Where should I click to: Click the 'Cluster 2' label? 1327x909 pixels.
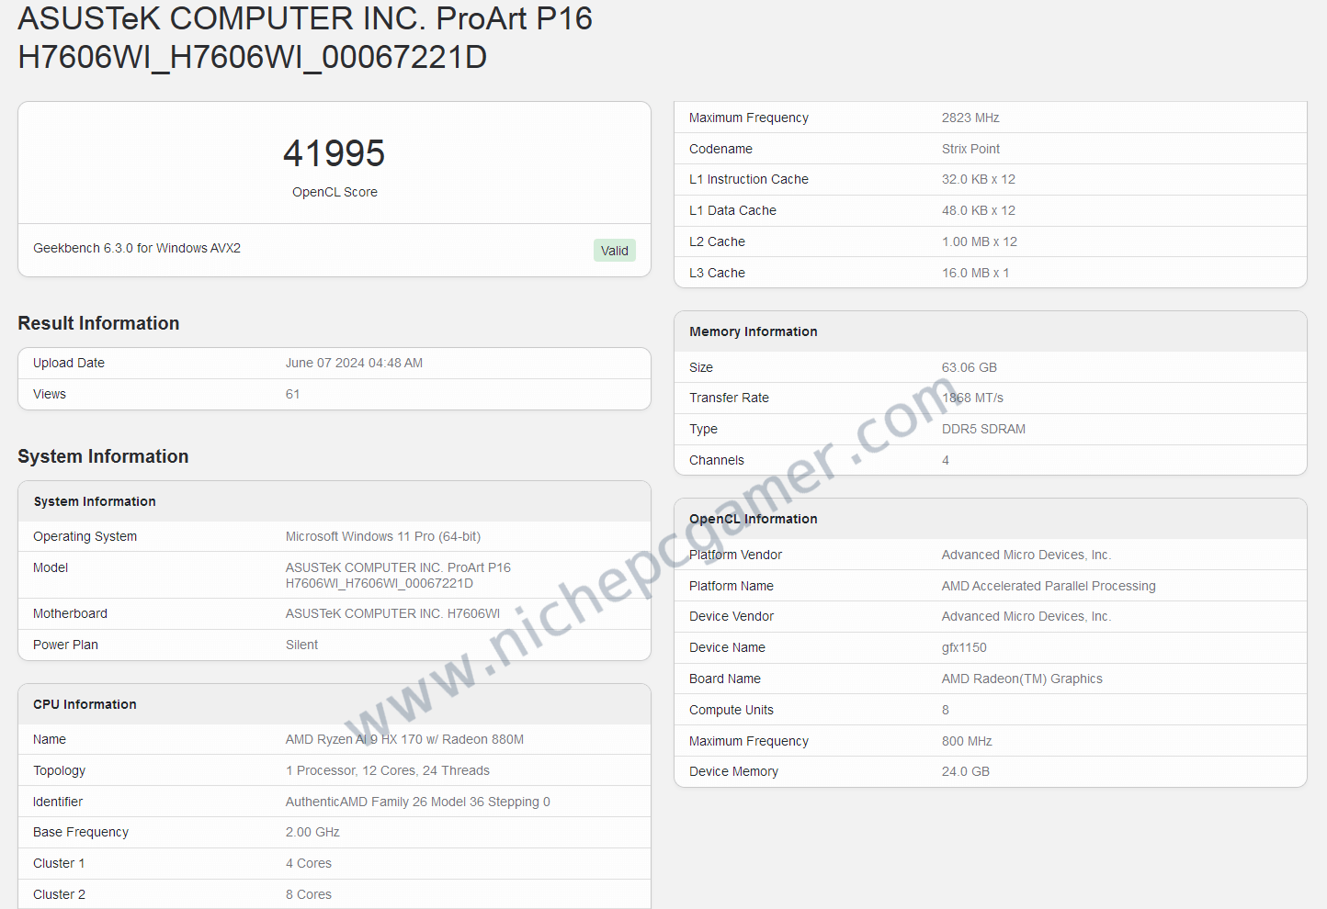(59, 894)
